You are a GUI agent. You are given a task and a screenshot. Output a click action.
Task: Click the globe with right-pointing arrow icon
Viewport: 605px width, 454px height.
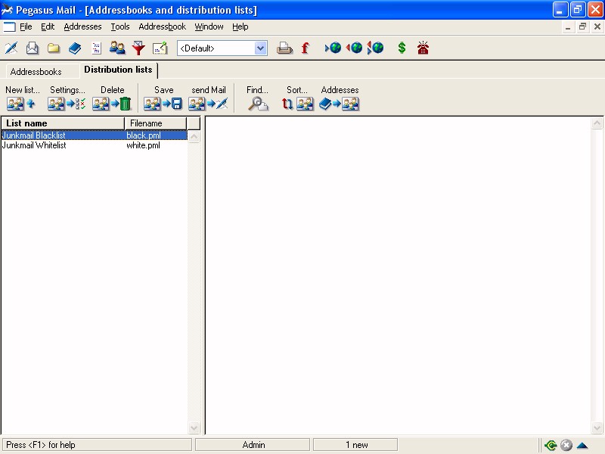333,48
